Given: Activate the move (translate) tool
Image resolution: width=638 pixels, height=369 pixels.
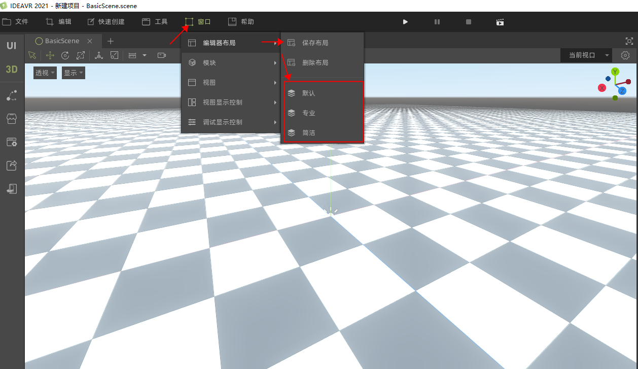Looking at the screenshot, I should click(x=50, y=55).
